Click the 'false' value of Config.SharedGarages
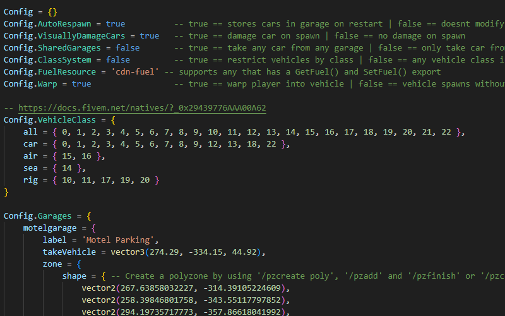 coord(128,48)
